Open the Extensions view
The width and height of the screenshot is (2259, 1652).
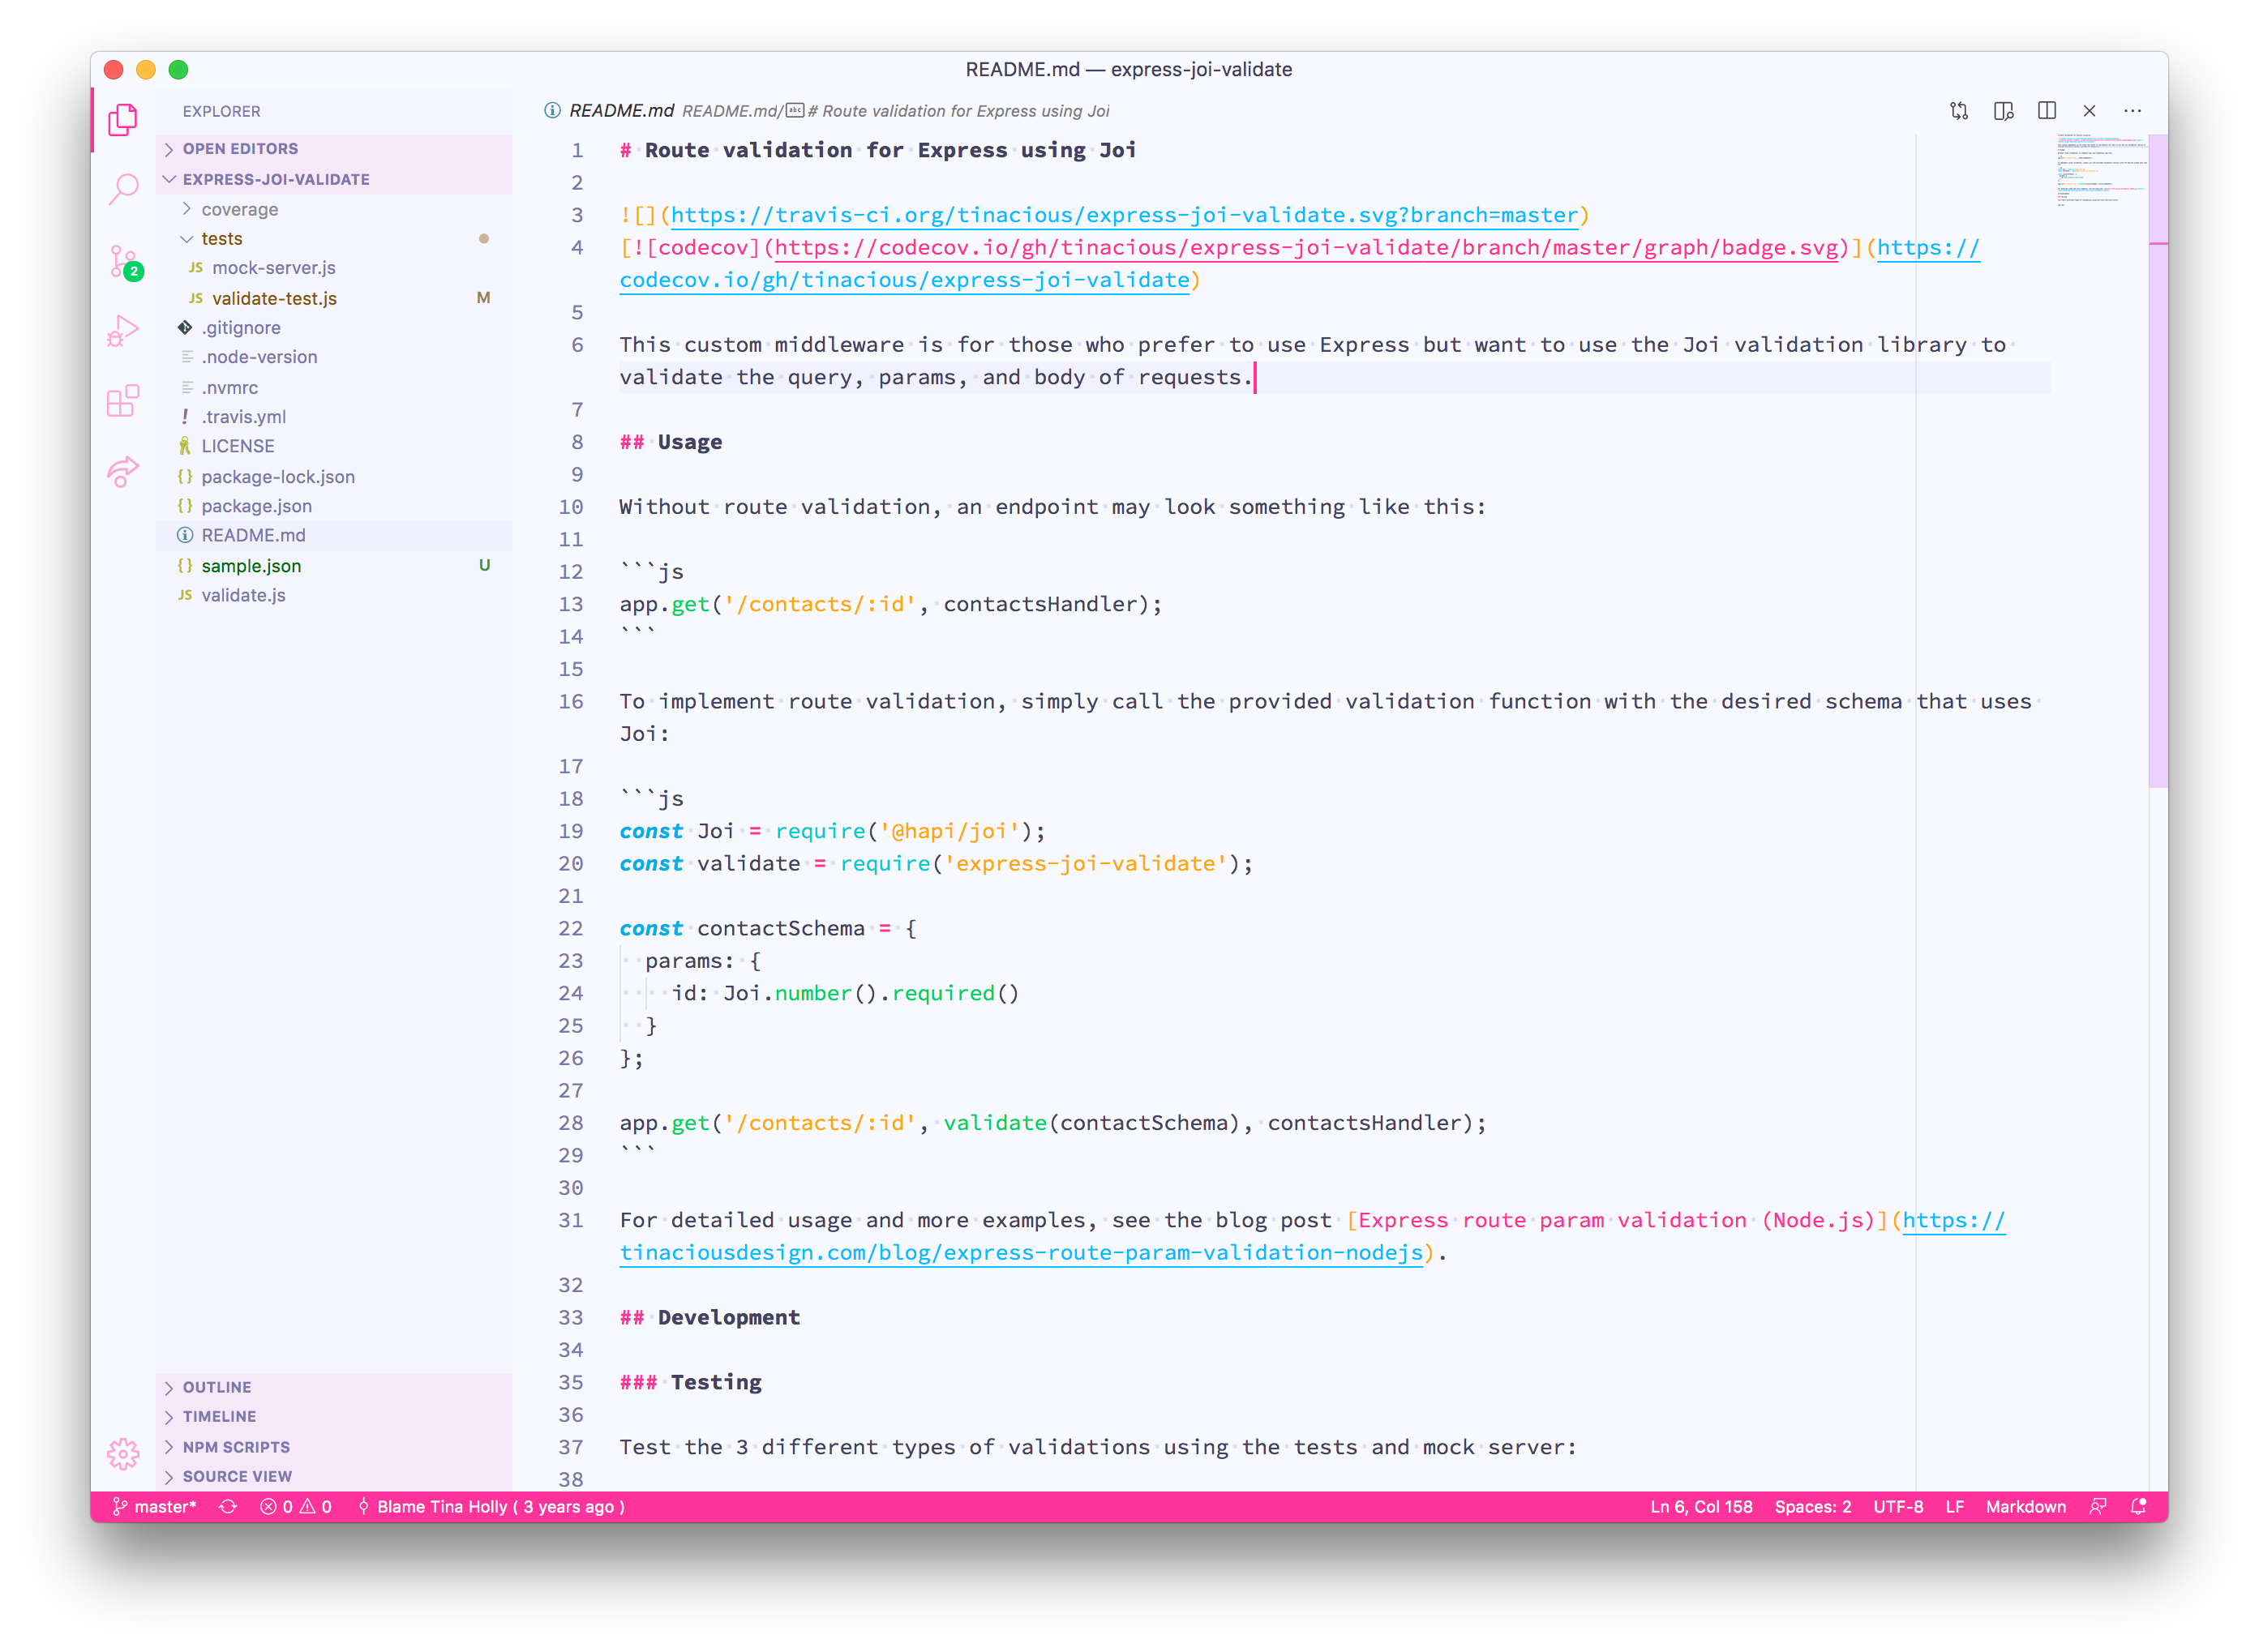click(x=123, y=401)
